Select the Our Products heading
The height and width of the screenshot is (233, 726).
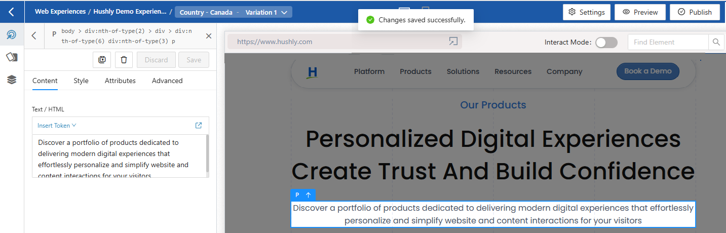pos(493,105)
